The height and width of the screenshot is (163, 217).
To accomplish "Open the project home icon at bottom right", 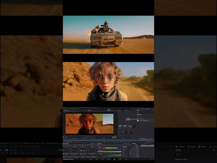I will point(152,159).
